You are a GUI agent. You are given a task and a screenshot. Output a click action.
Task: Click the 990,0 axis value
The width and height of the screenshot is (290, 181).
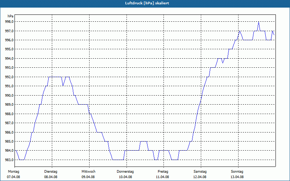point(9,95)
